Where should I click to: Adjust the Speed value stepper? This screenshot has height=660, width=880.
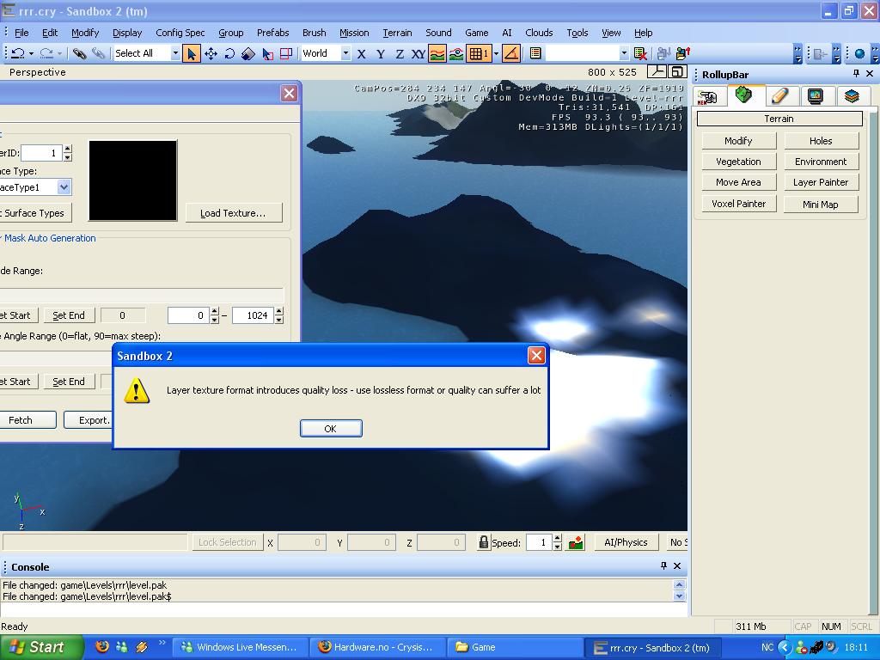557,542
